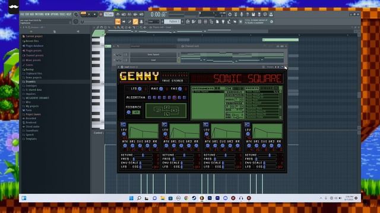
Task: Open the FILE menu in FL Studio
Action: (x=22, y=14)
